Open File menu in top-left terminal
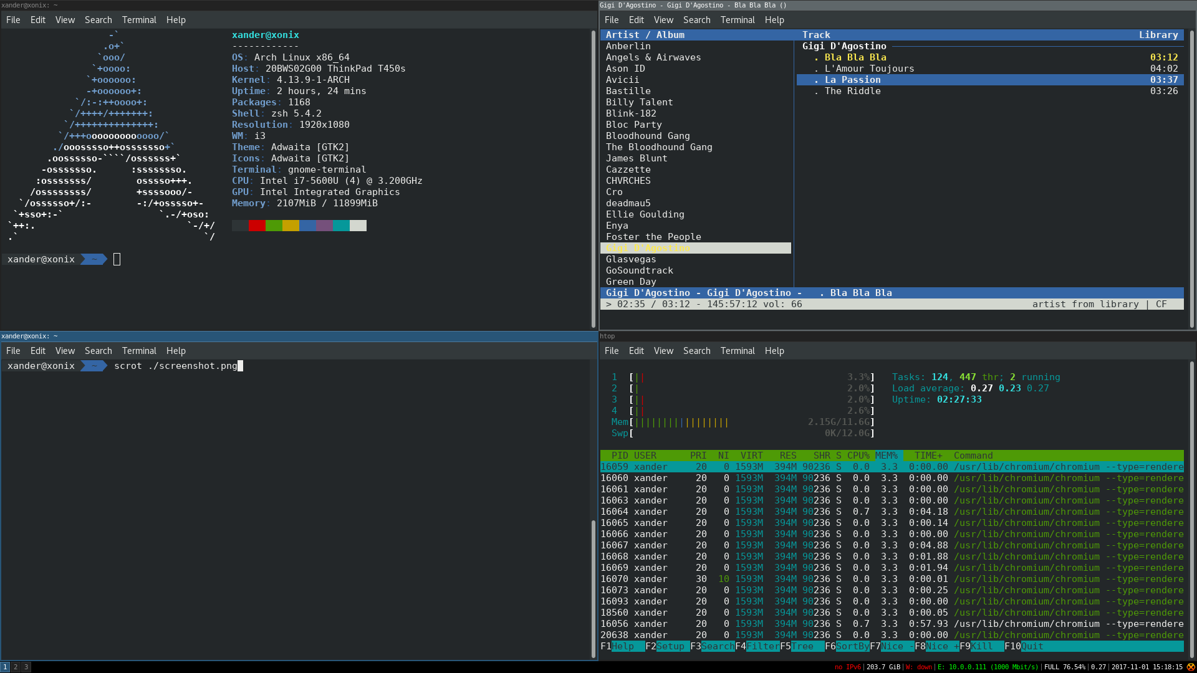 (x=13, y=20)
